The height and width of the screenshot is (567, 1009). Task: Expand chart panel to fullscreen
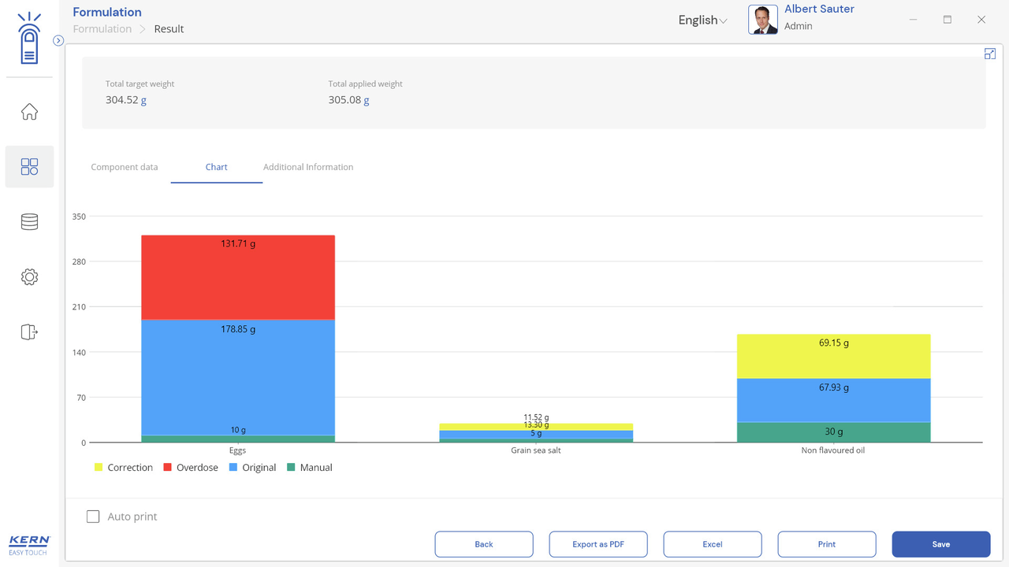[990, 54]
